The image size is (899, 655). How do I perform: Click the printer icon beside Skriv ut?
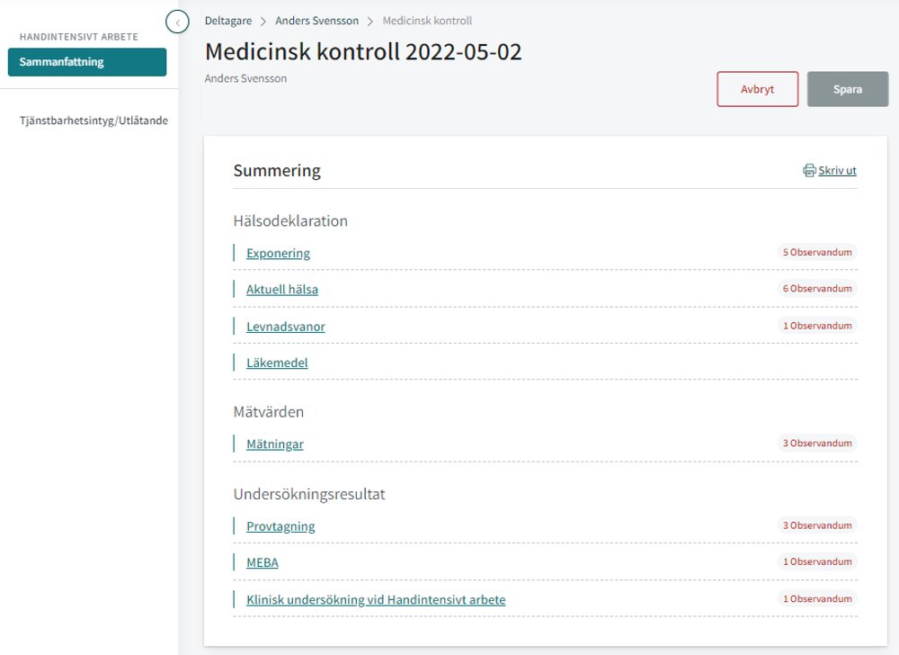tap(809, 170)
